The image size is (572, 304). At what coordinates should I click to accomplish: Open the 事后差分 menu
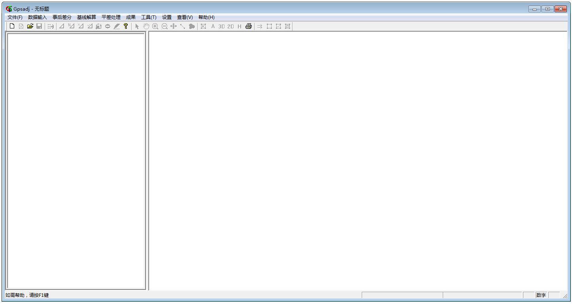coord(62,17)
